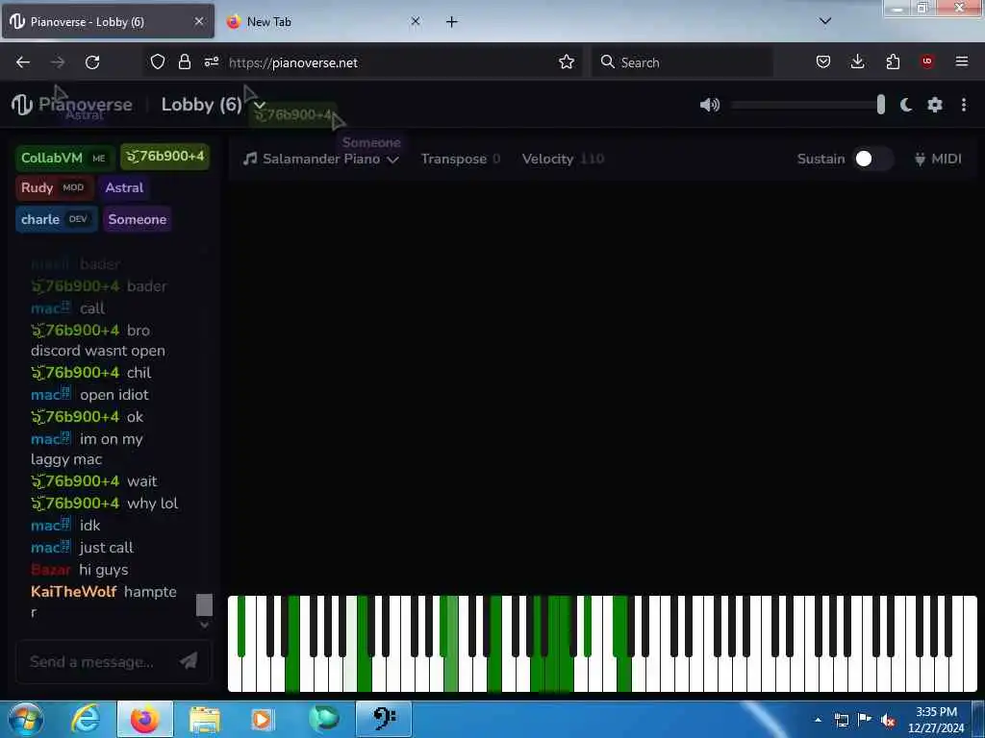Close the New Tab tab

tap(416, 21)
